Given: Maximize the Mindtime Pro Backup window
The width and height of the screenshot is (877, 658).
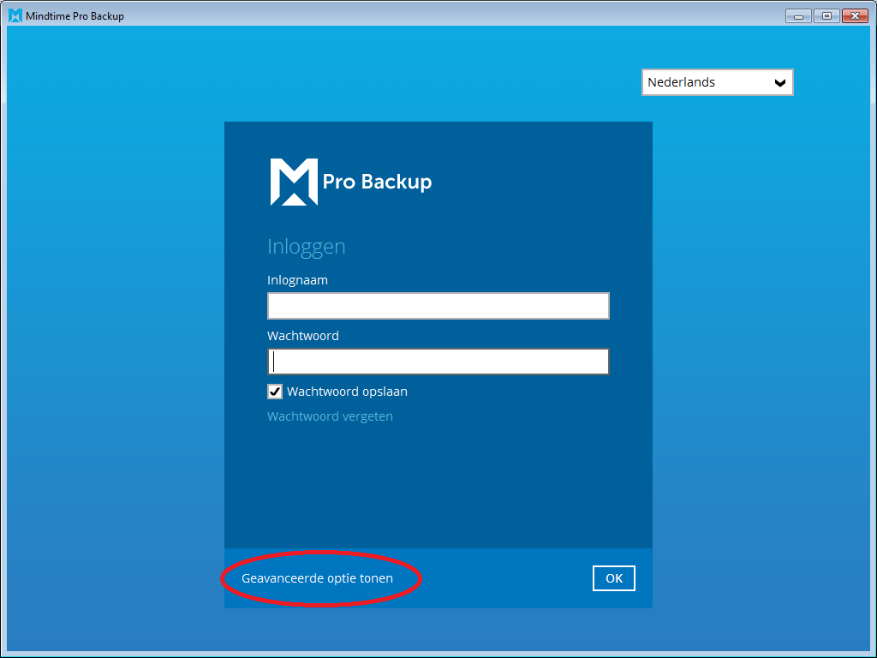Looking at the screenshot, I should pos(826,15).
